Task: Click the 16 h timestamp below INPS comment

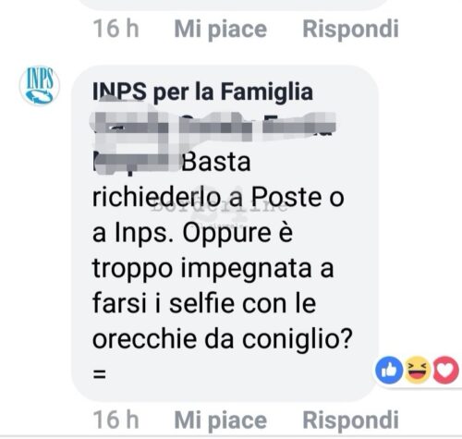Action: (115, 420)
